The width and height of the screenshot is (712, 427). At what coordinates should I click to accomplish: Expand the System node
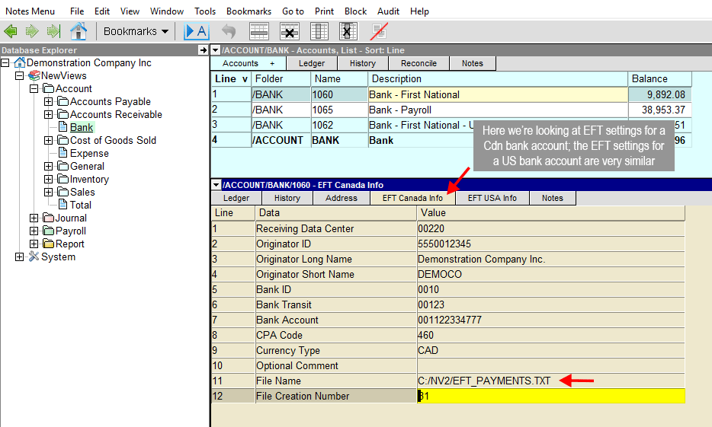coord(20,257)
